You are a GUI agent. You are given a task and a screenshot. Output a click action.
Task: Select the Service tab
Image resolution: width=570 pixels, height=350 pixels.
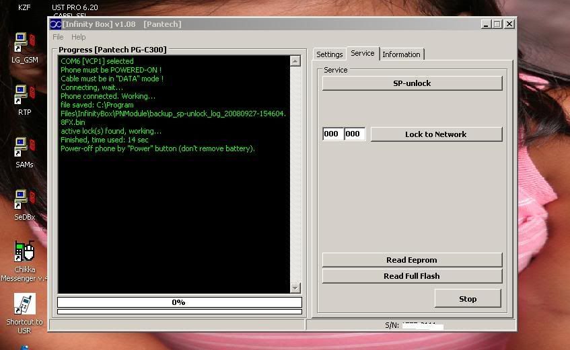(x=363, y=54)
